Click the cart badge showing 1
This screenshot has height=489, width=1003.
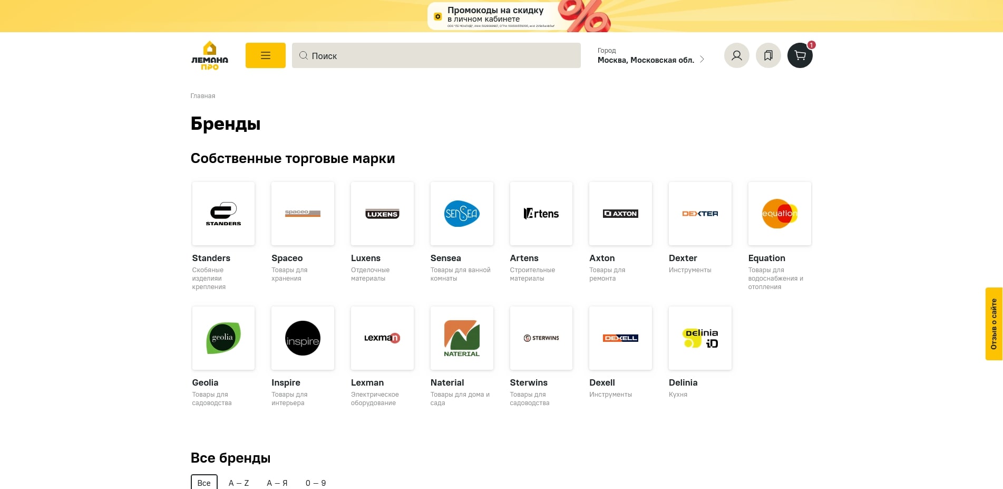tap(812, 45)
